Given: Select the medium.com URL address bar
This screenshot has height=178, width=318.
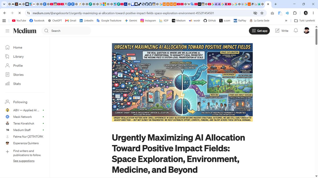Looking at the screenshot, I should click(x=123, y=13).
